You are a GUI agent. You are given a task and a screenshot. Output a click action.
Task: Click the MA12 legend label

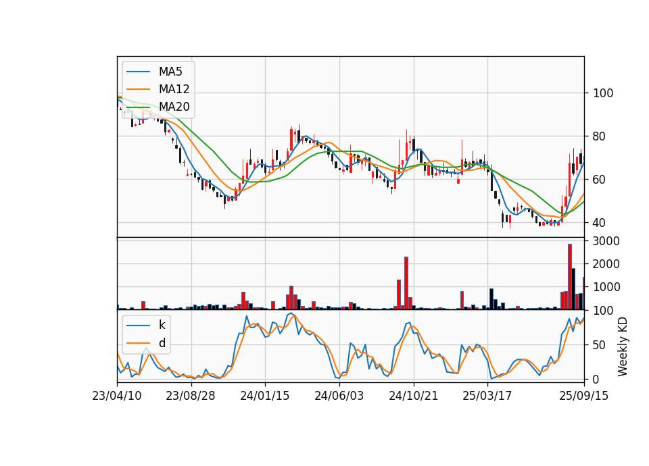174,89
